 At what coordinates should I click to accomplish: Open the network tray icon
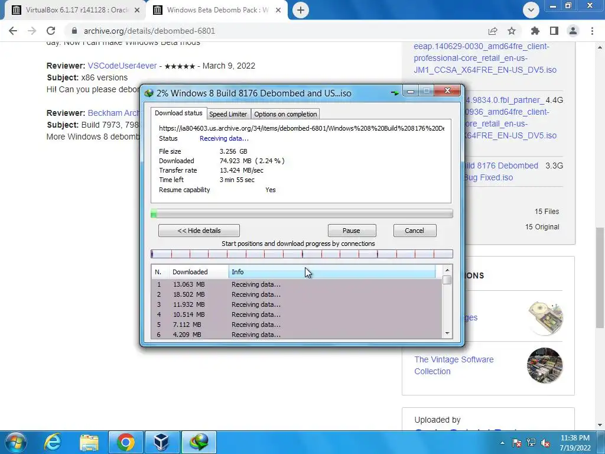point(531,443)
